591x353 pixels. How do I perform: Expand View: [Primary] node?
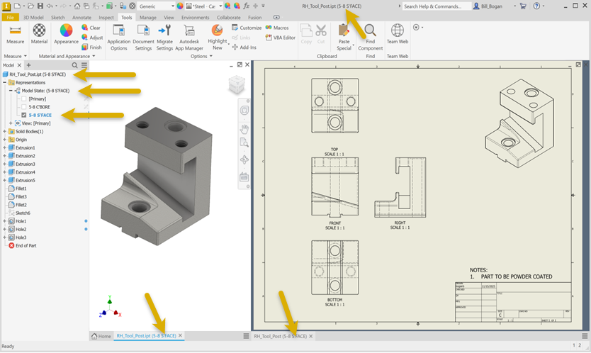pyautogui.click(x=11, y=123)
